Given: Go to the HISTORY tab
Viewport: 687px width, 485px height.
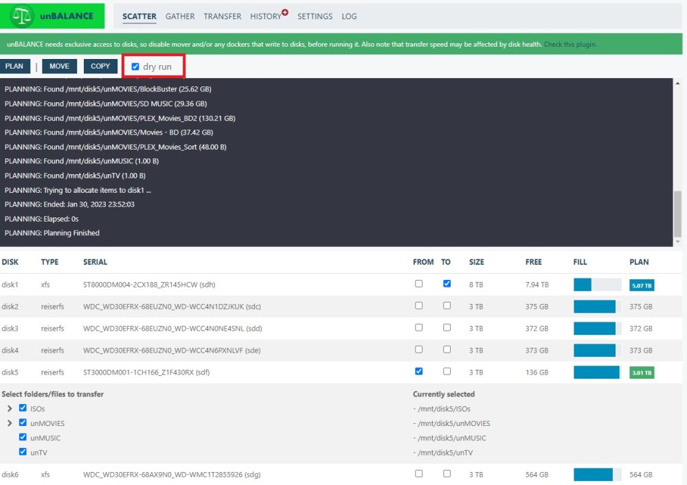Looking at the screenshot, I should click(x=265, y=16).
